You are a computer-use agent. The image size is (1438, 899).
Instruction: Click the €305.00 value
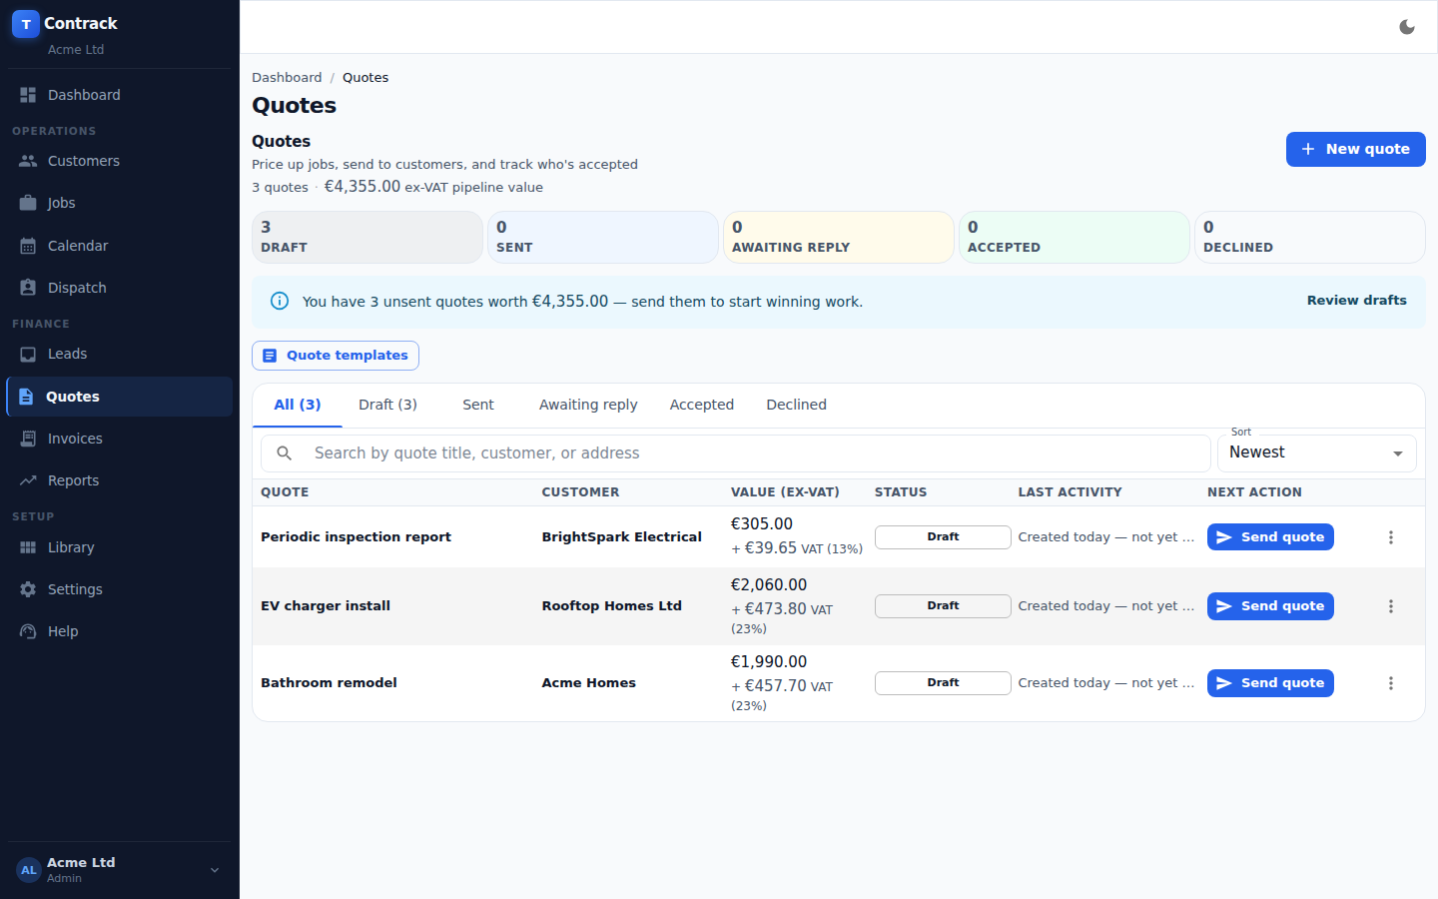pos(762,524)
